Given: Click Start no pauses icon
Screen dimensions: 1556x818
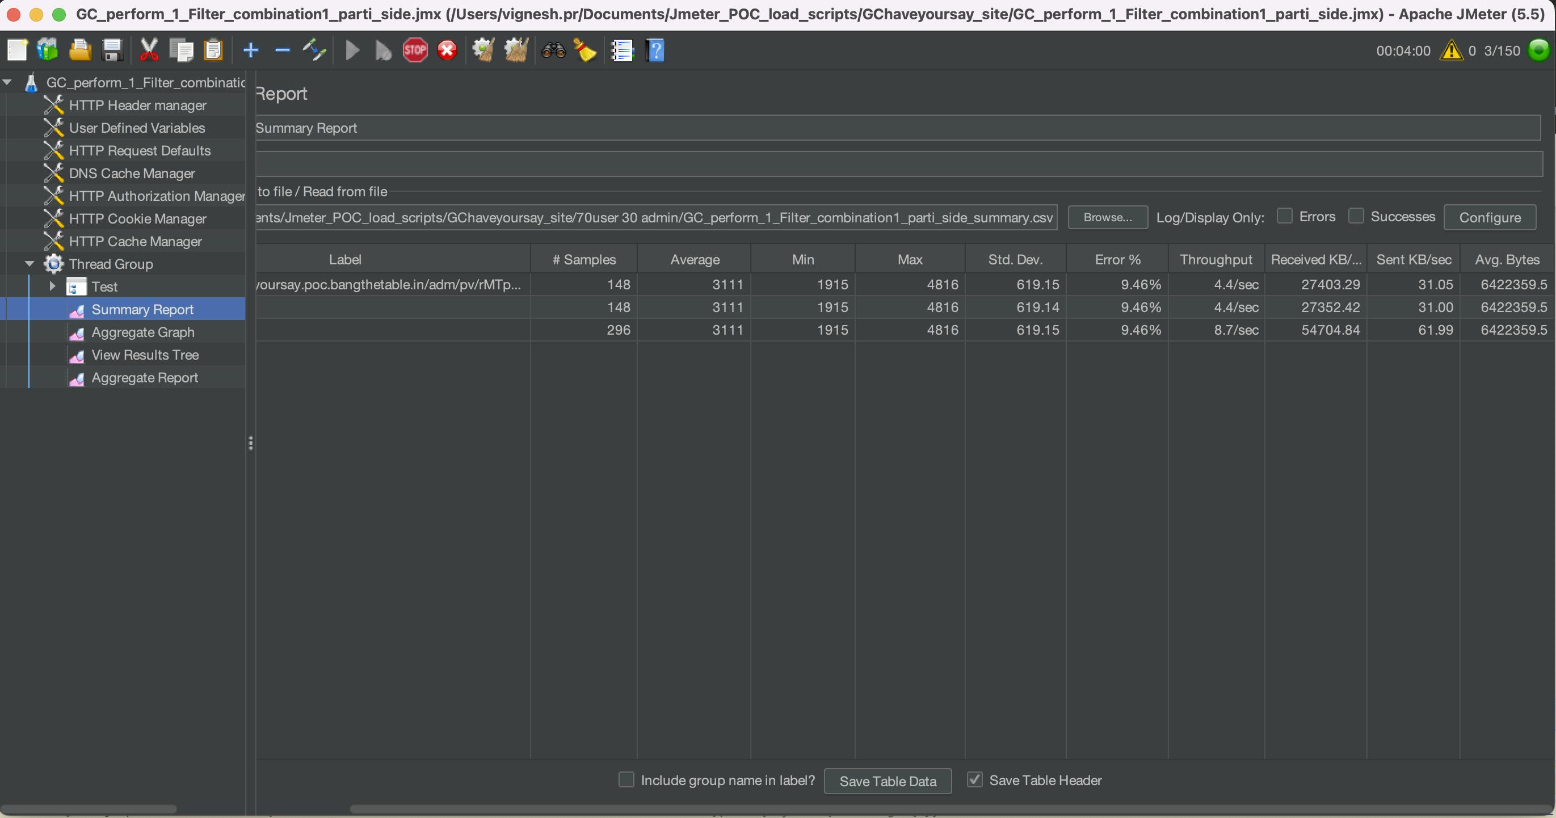Looking at the screenshot, I should (x=383, y=50).
